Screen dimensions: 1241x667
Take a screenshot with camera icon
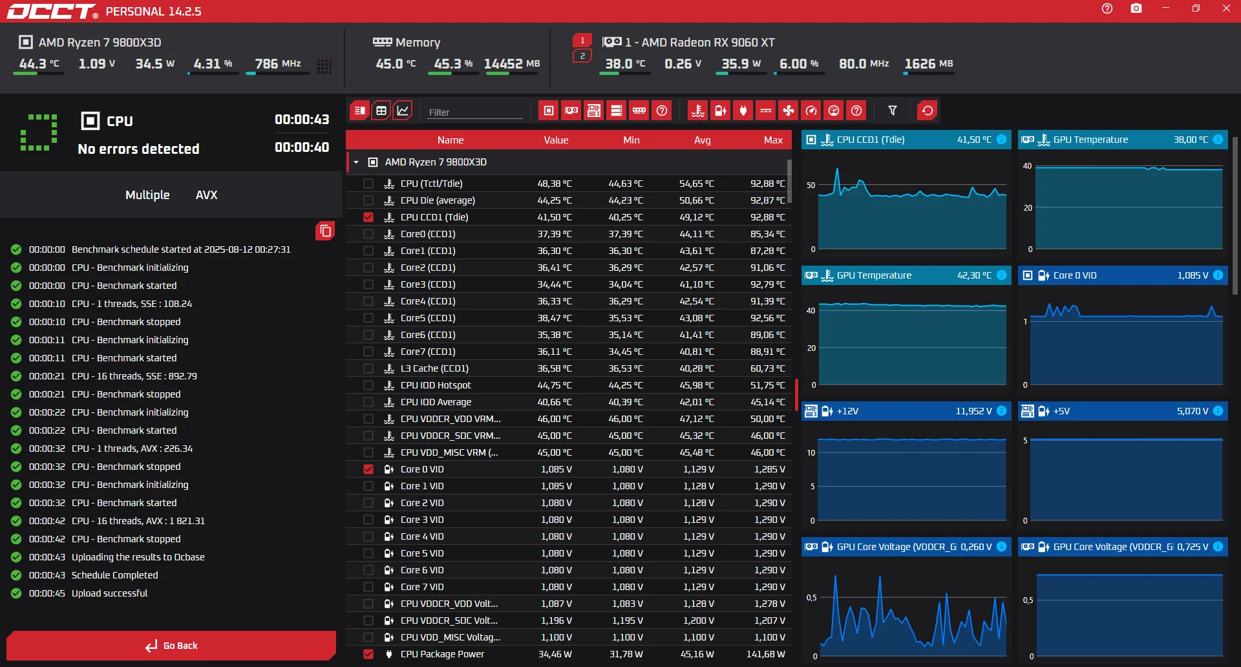click(x=1136, y=9)
